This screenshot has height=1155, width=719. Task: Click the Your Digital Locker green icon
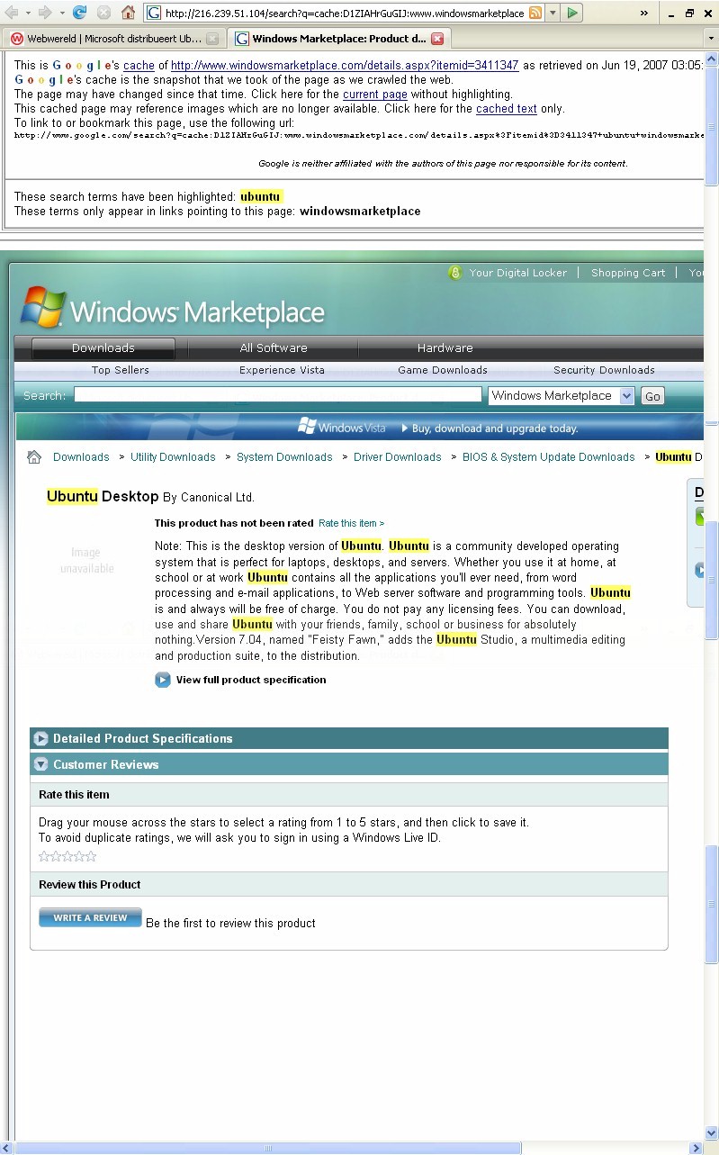(x=455, y=273)
